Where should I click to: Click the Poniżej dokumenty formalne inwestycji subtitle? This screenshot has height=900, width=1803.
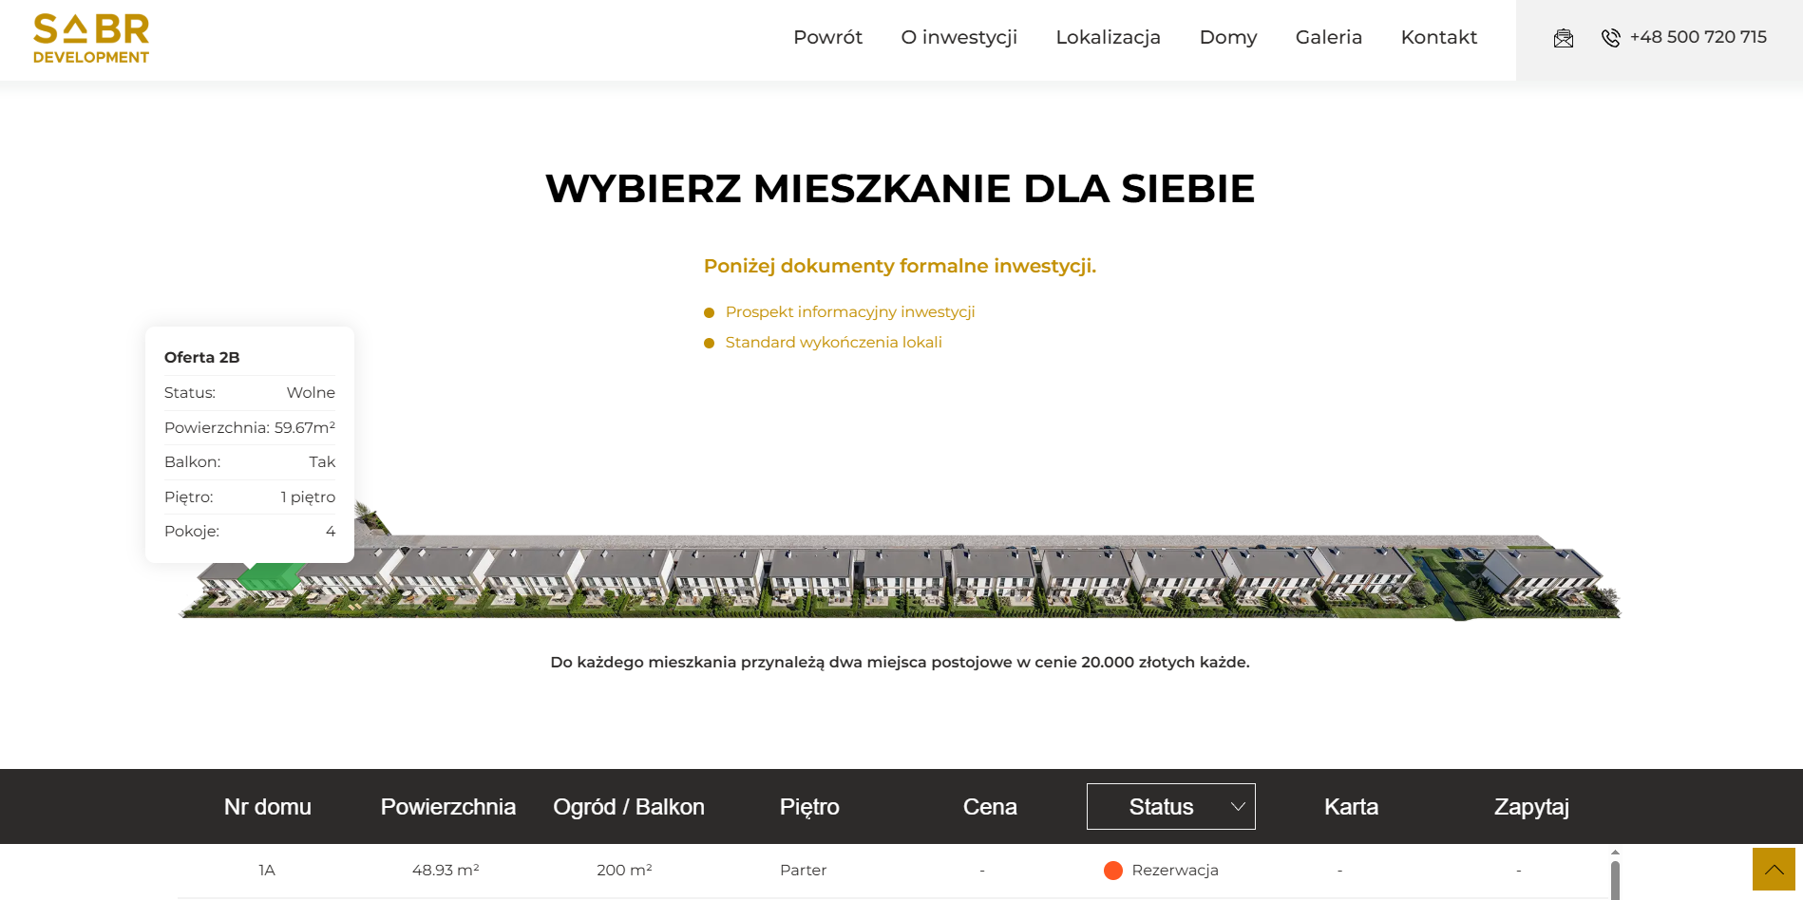[x=901, y=266]
